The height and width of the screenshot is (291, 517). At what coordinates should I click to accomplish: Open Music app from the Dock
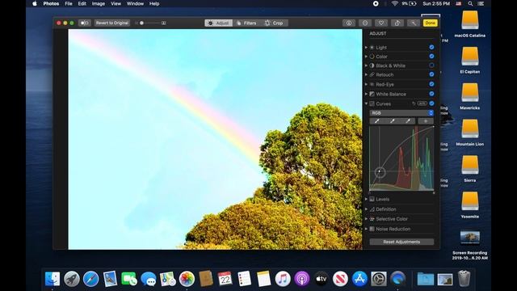coord(283,279)
